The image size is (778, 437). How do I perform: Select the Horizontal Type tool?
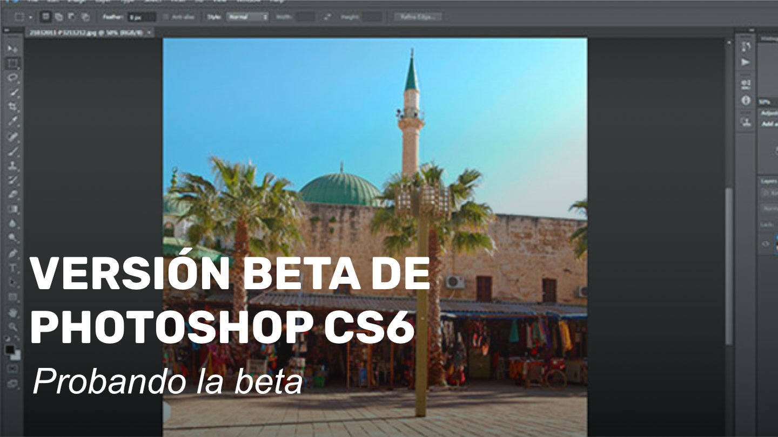[12, 267]
